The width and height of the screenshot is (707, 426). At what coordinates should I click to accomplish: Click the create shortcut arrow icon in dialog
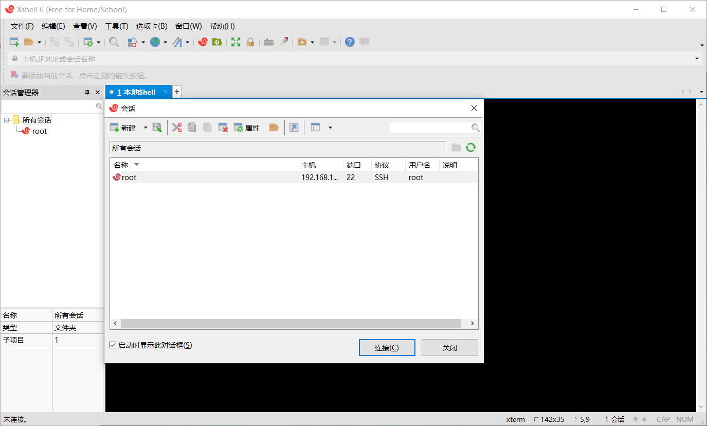point(294,128)
